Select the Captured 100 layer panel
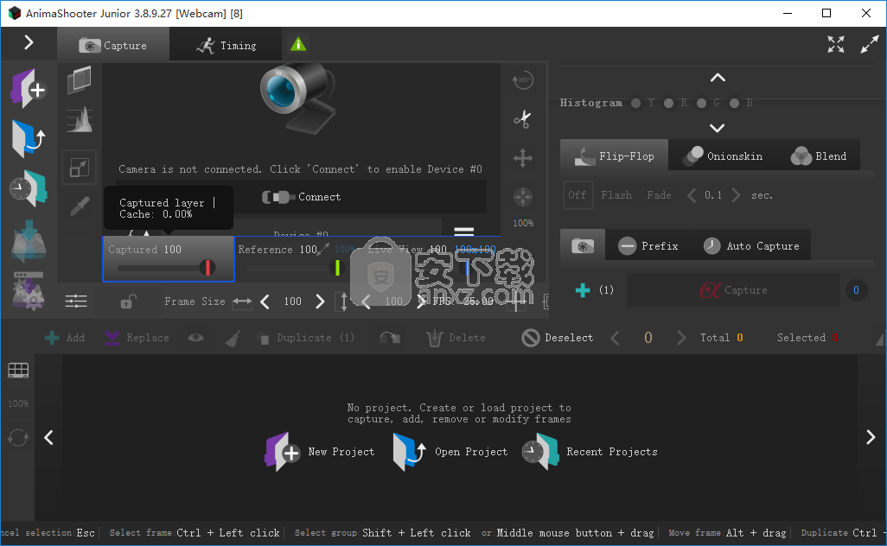 click(x=168, y=259)
